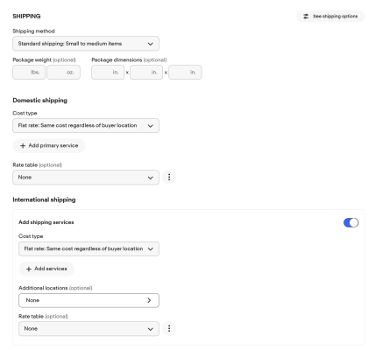The image size is (368, 350).
Task: Open the international Rate table dropdown
Action: [88, 329]
